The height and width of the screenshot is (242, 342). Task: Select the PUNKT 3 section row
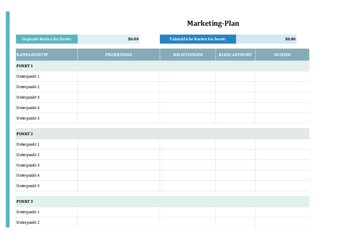pos(162,201)
